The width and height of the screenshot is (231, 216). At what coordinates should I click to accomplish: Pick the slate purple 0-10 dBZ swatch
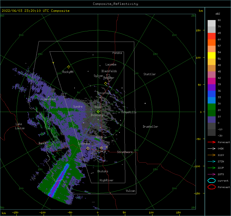pyautogui.click(x=211, y=120)
